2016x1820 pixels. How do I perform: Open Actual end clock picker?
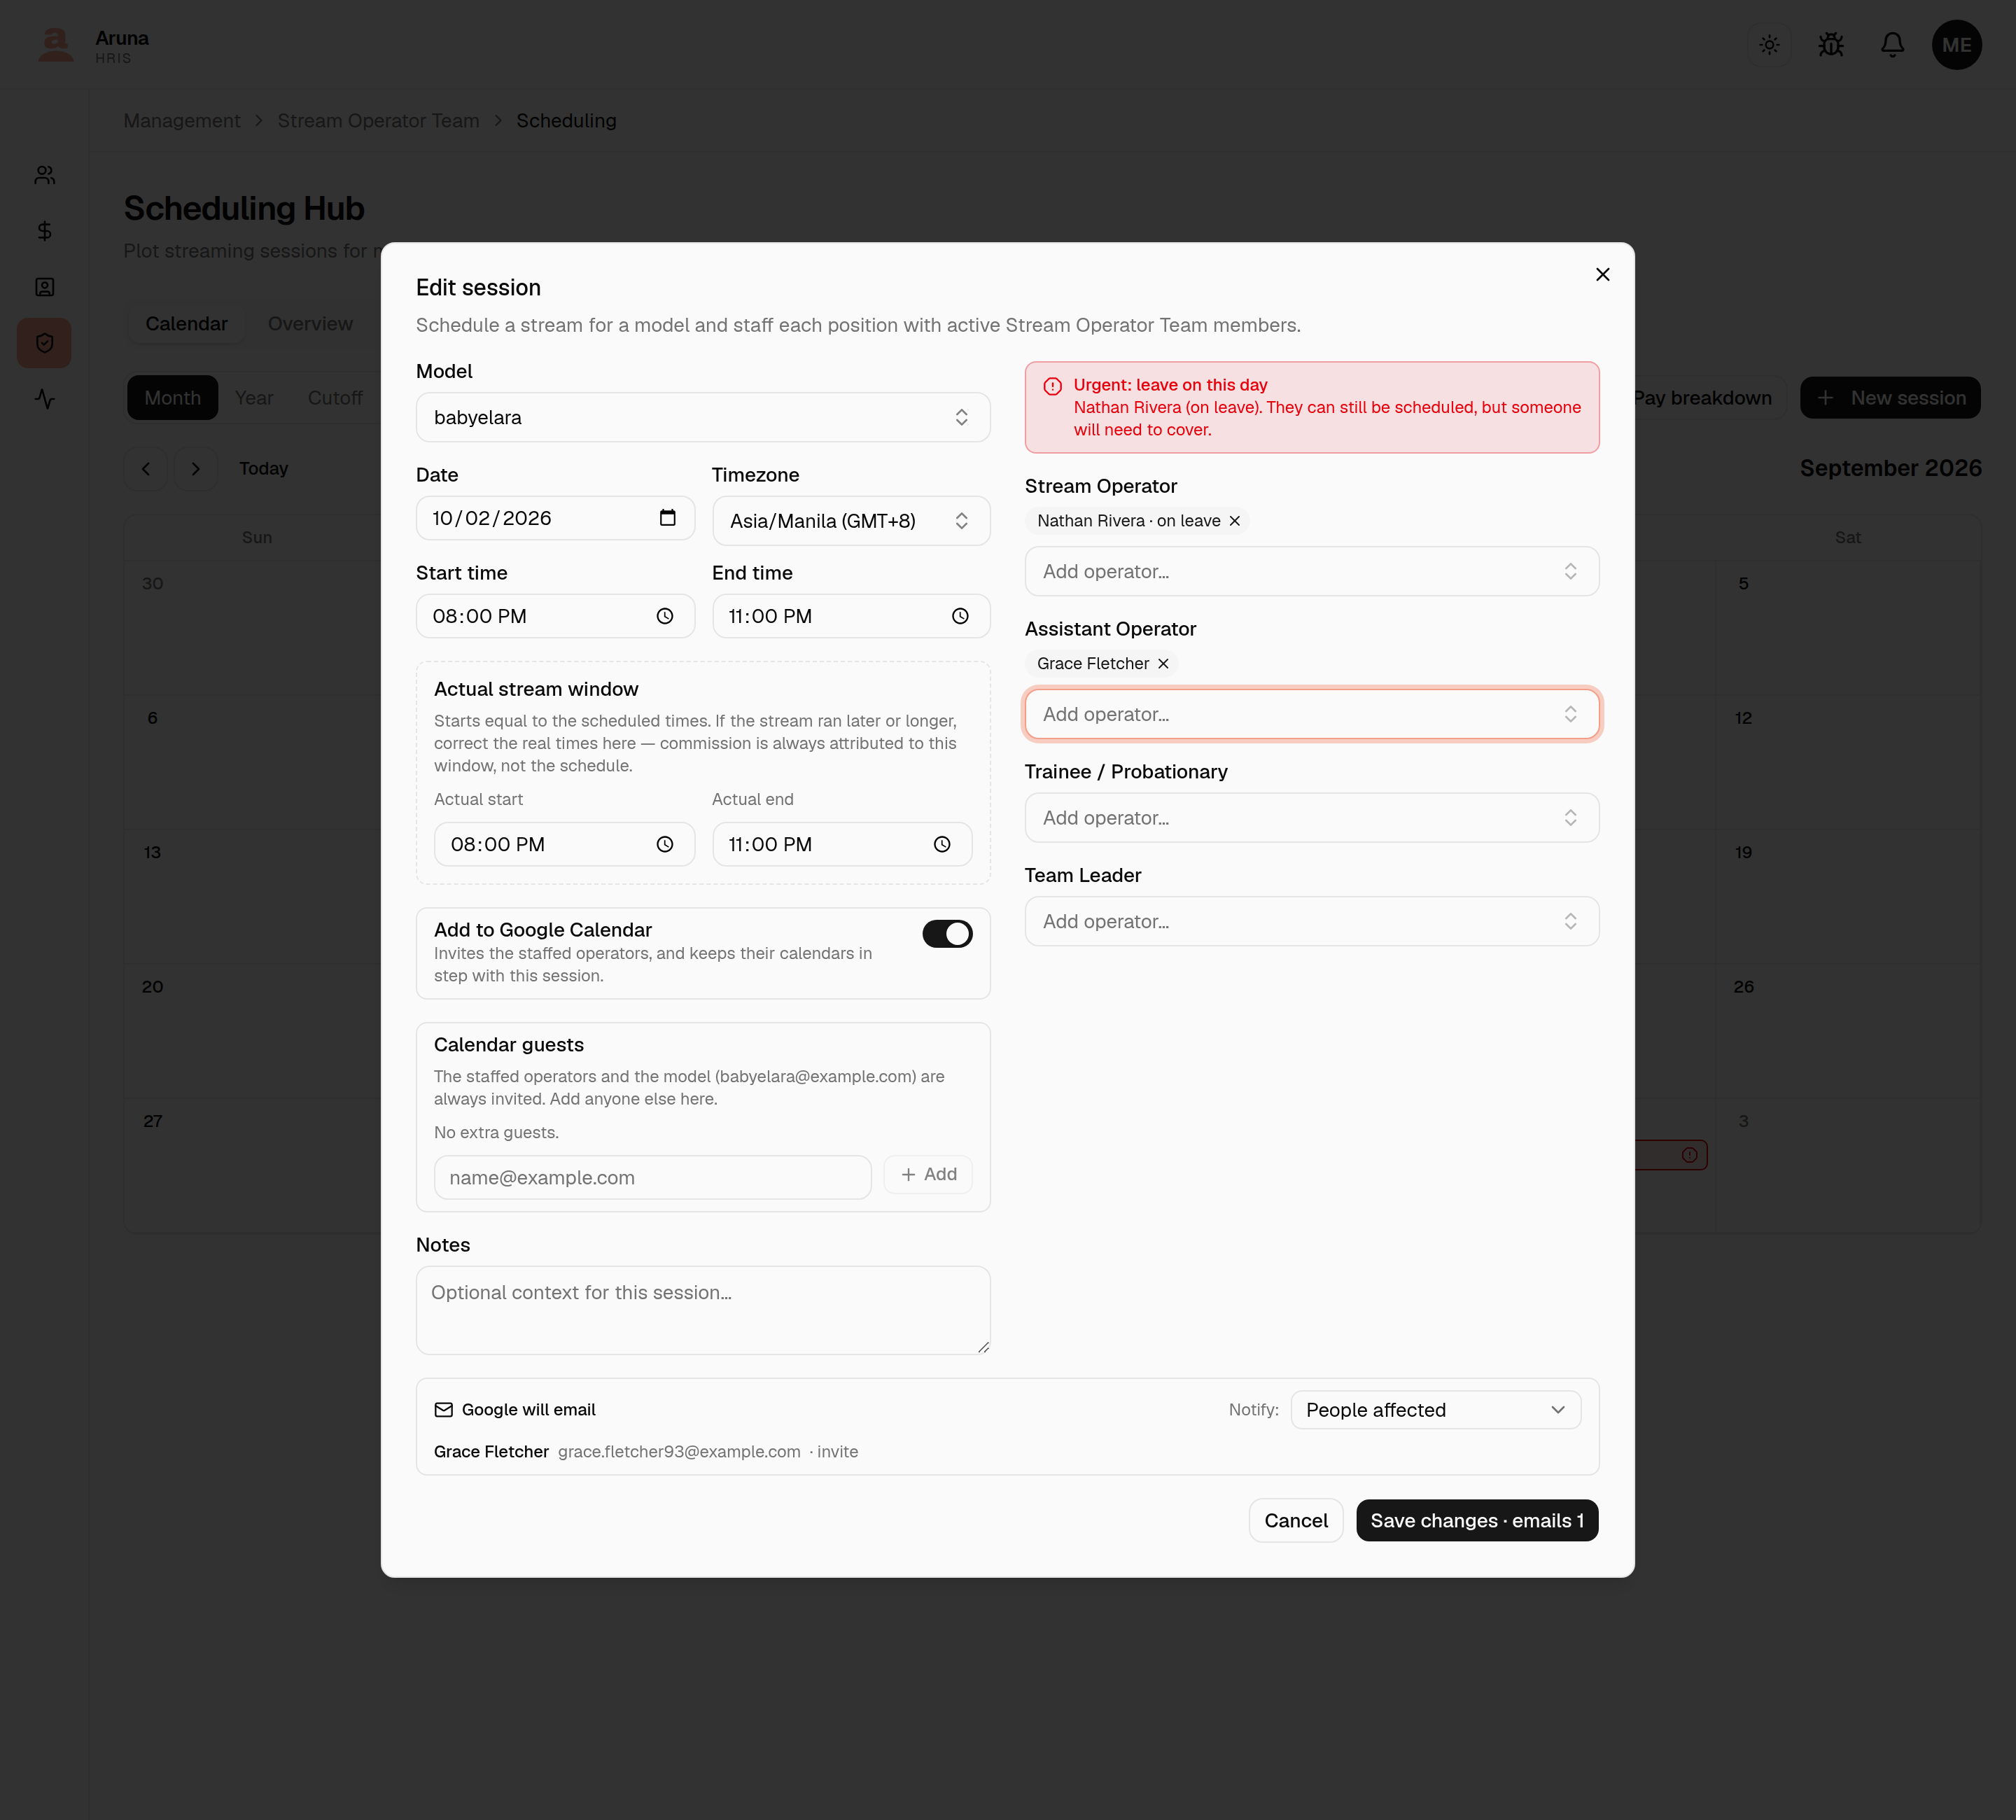tap(942, 844)
